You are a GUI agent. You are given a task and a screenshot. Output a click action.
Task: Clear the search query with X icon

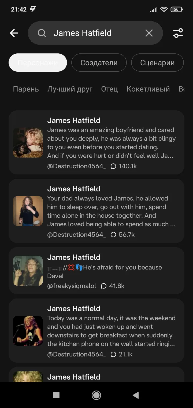[149, 33]
